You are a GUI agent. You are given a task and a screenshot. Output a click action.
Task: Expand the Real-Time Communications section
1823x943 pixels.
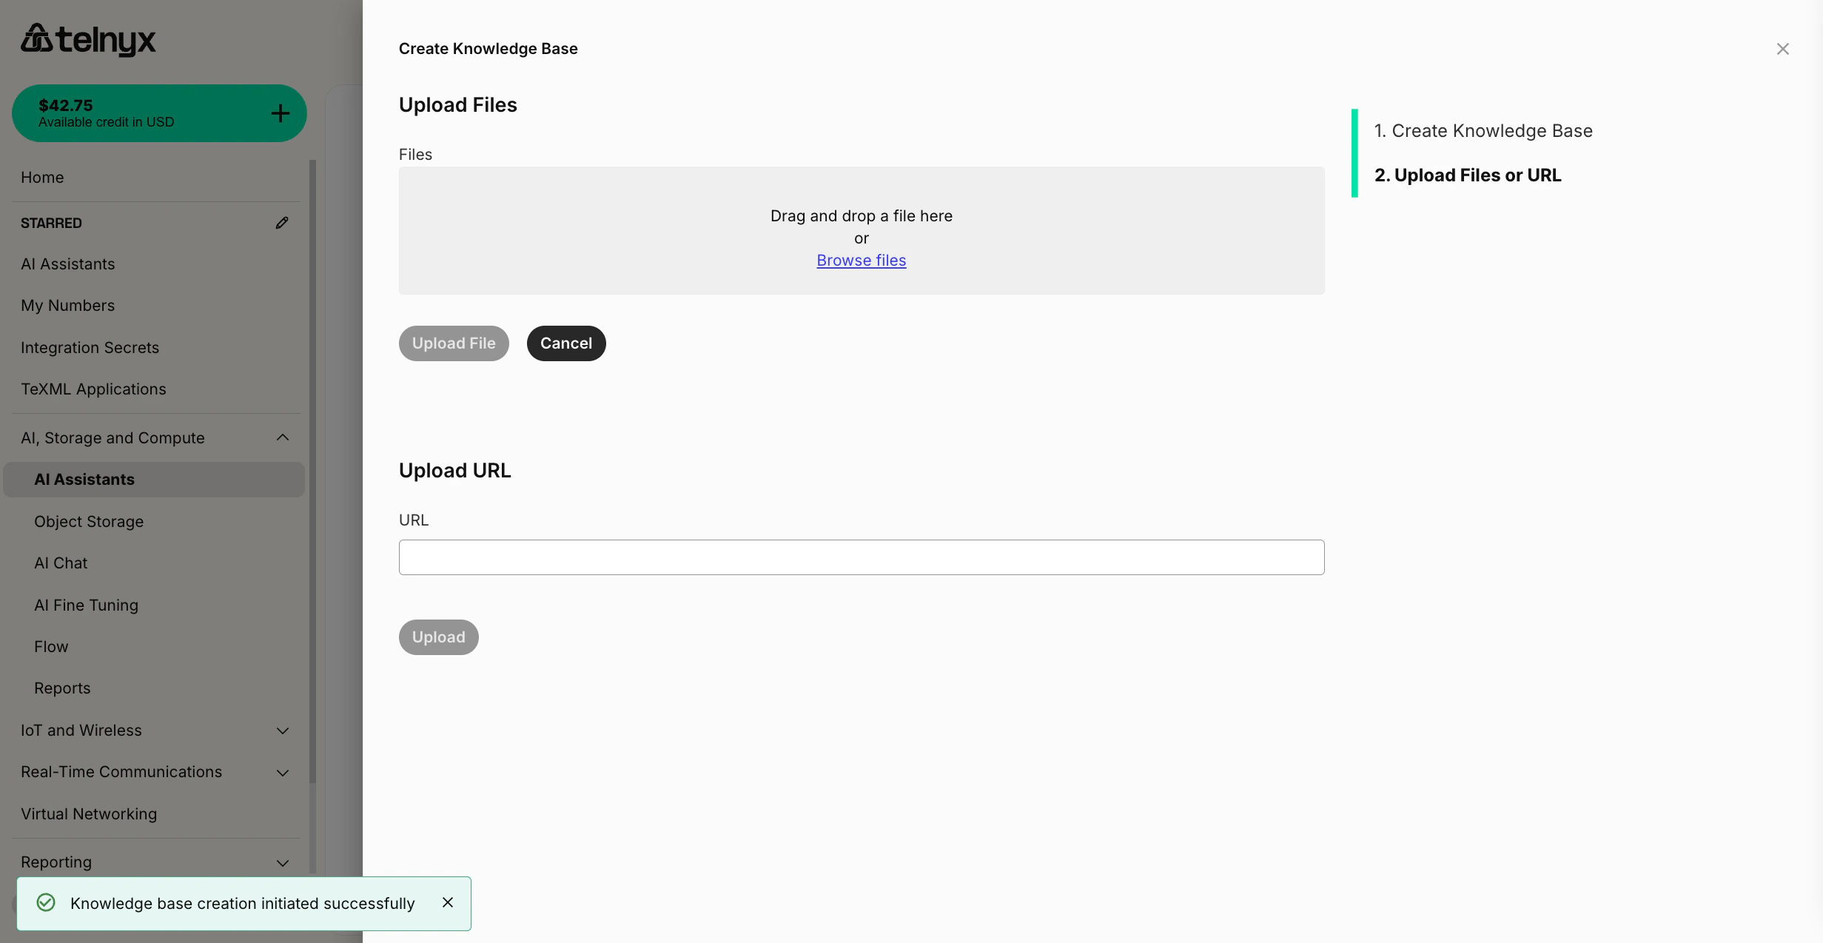(x=282, y=772)
